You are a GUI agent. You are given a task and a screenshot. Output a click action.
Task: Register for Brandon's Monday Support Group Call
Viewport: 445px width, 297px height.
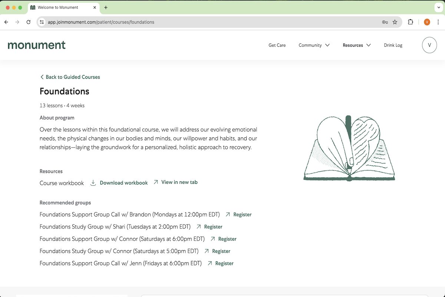(243, 214)
